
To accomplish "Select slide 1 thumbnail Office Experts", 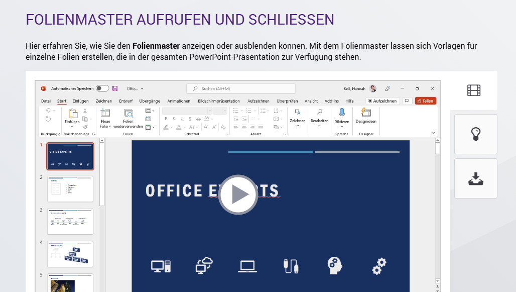I will pos(70,156).
